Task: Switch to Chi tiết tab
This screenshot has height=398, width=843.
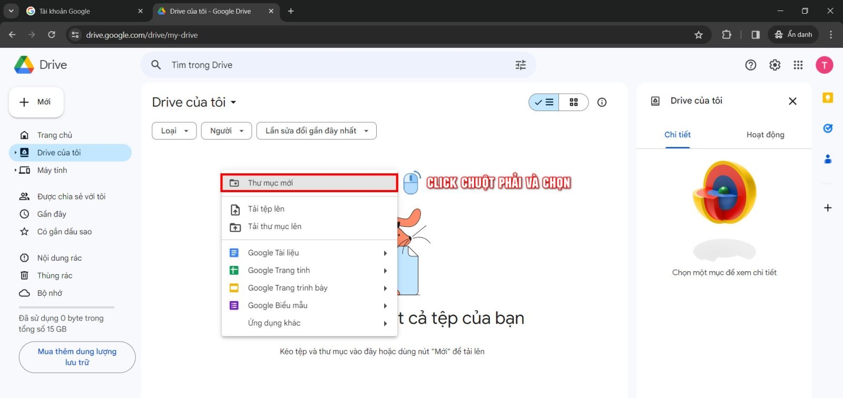Action: [677, 135]
